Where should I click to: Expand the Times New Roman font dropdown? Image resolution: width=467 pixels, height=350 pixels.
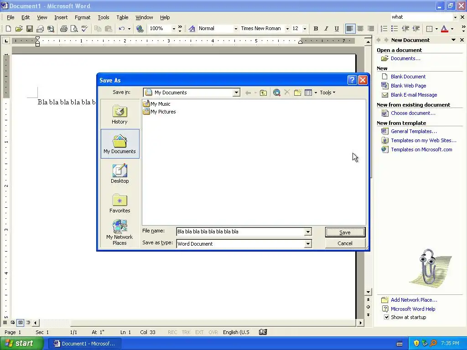287,29
